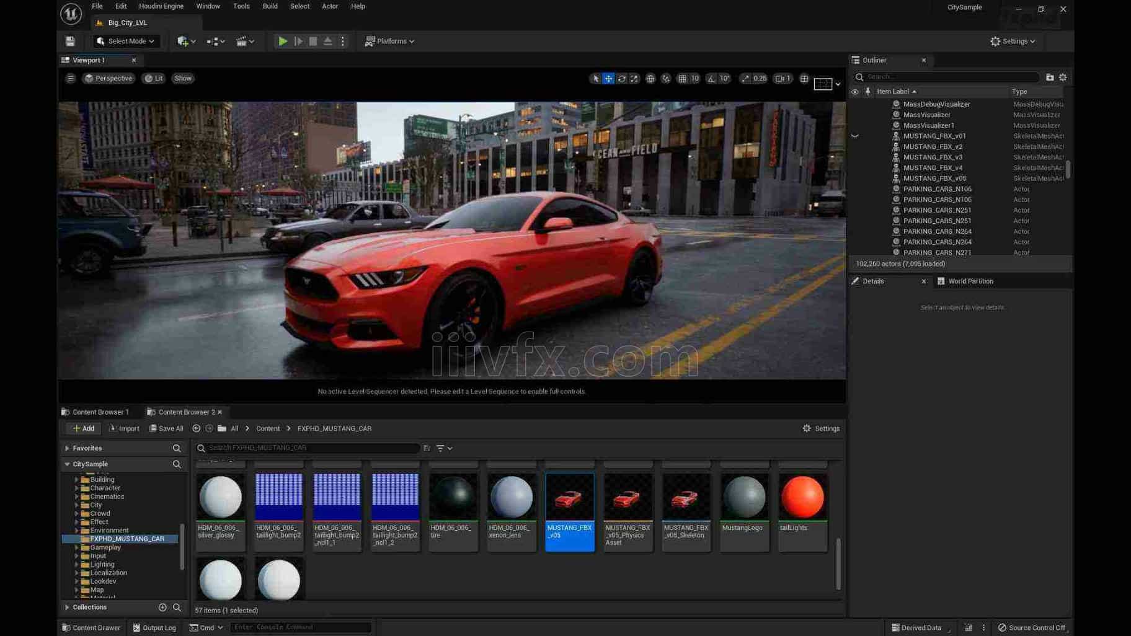Viewport: 1131px width, 636px height.
Task: Adjust camera speed setting
Action: 783,79
